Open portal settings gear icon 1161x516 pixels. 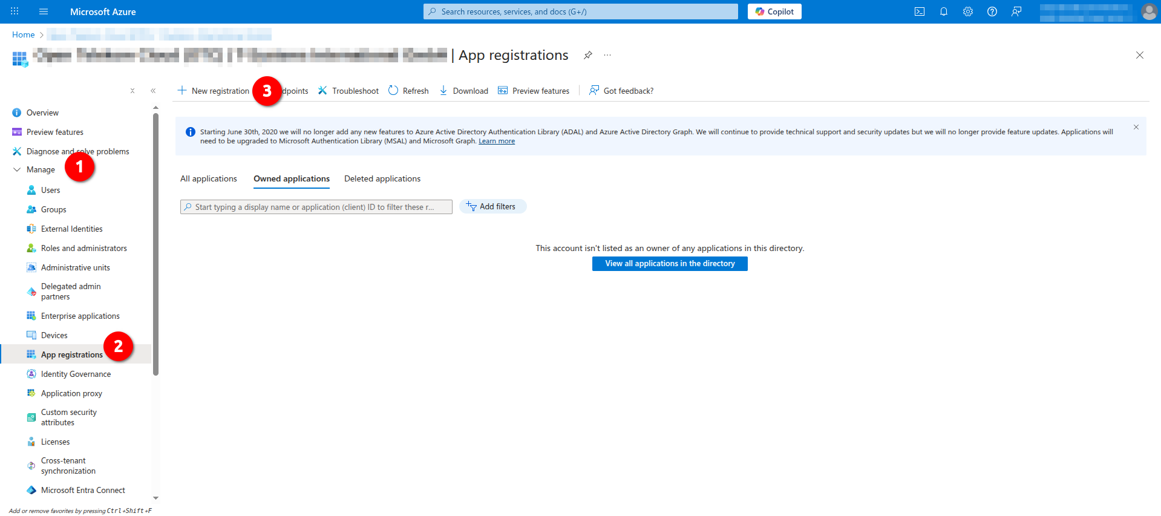(x=967, y=11)
